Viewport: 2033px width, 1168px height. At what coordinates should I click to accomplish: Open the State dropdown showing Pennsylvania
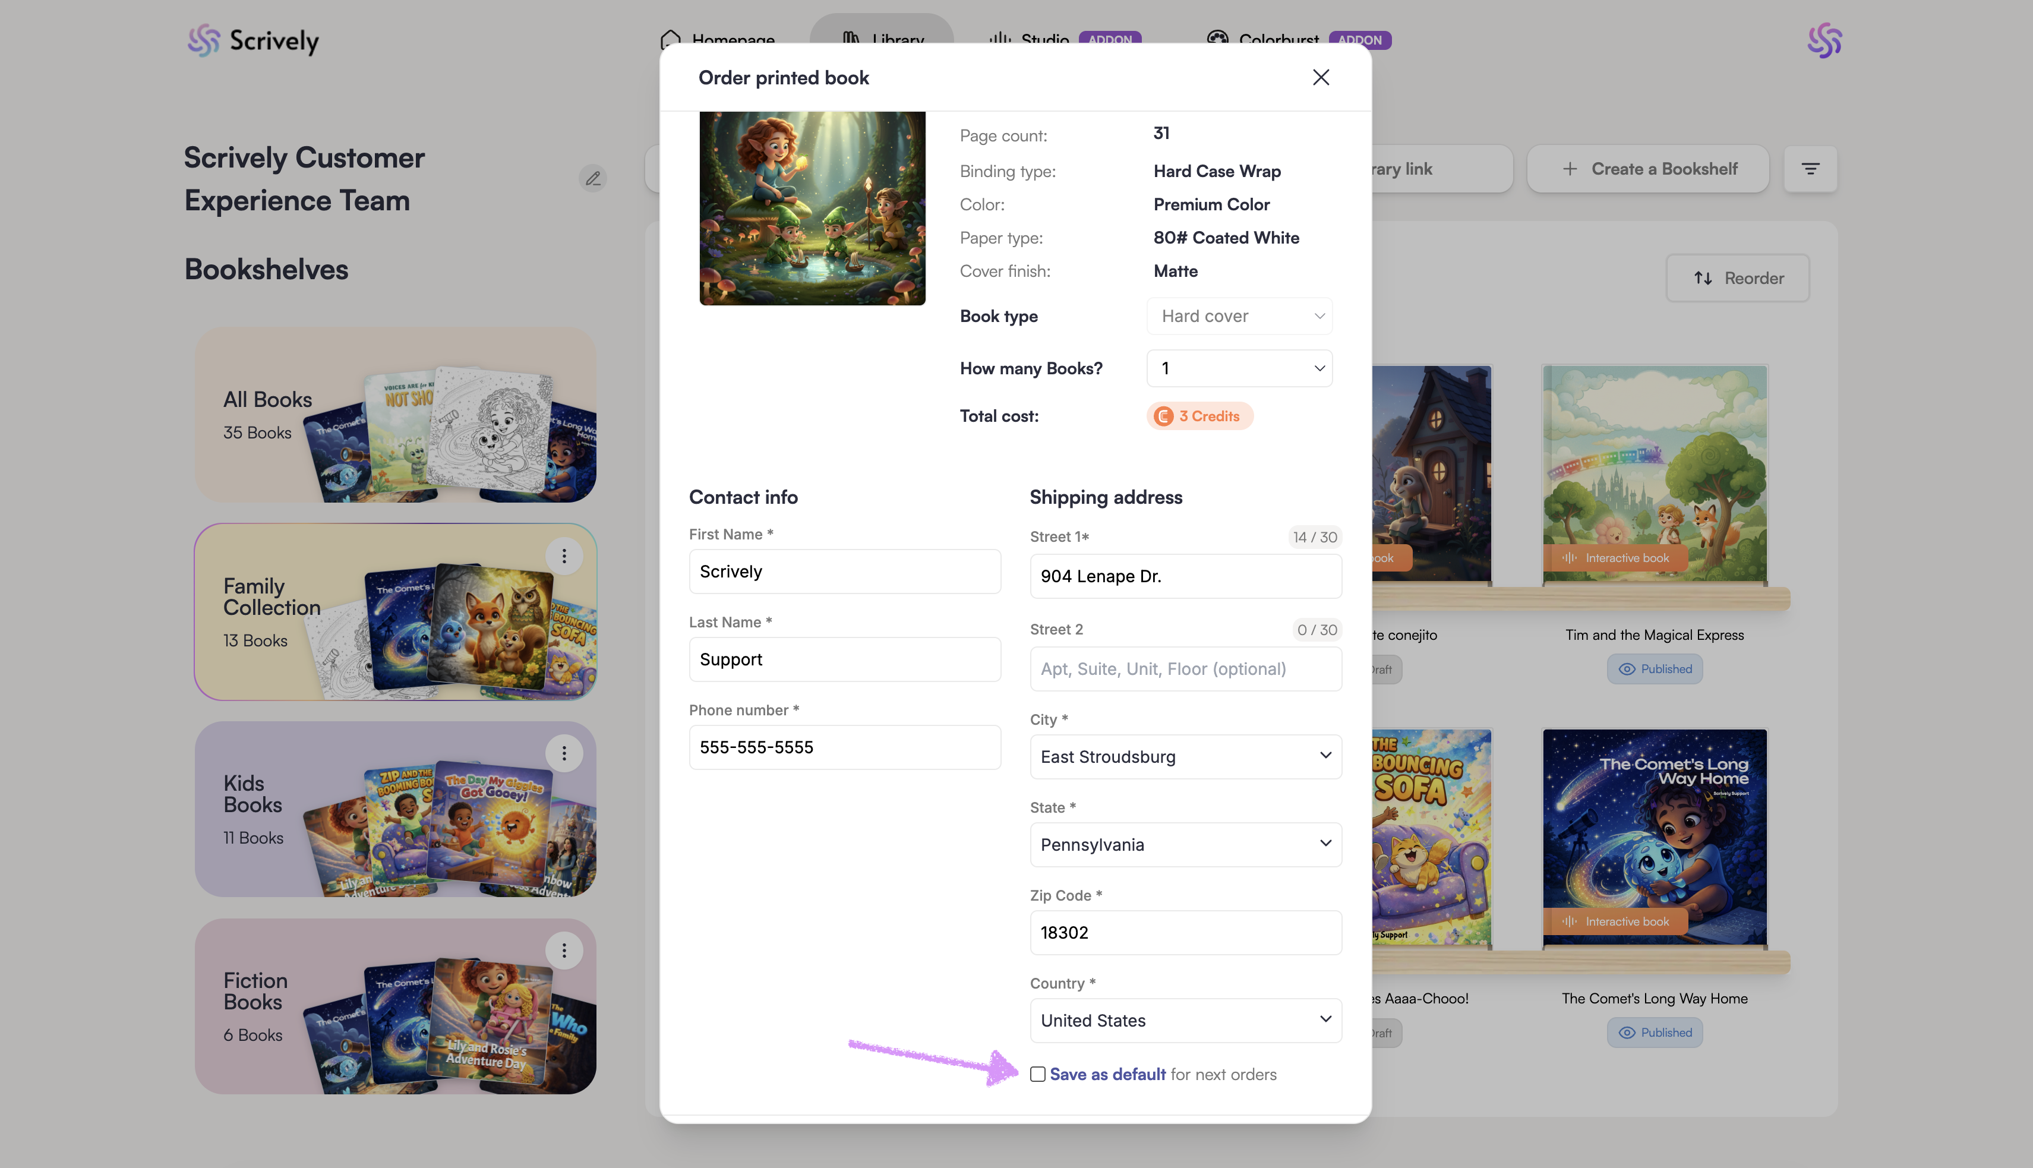point(1185,844)
